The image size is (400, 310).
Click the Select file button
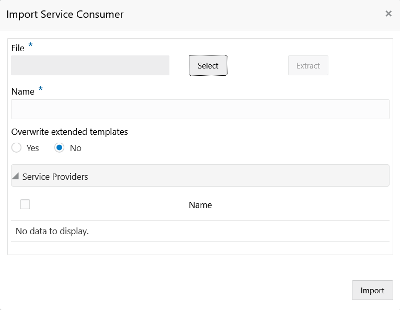coord(208,65)
